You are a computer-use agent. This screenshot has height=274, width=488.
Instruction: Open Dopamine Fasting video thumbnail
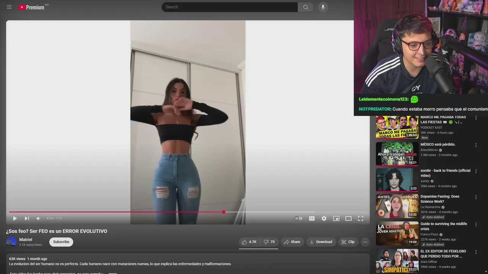(x=397, y=206)
